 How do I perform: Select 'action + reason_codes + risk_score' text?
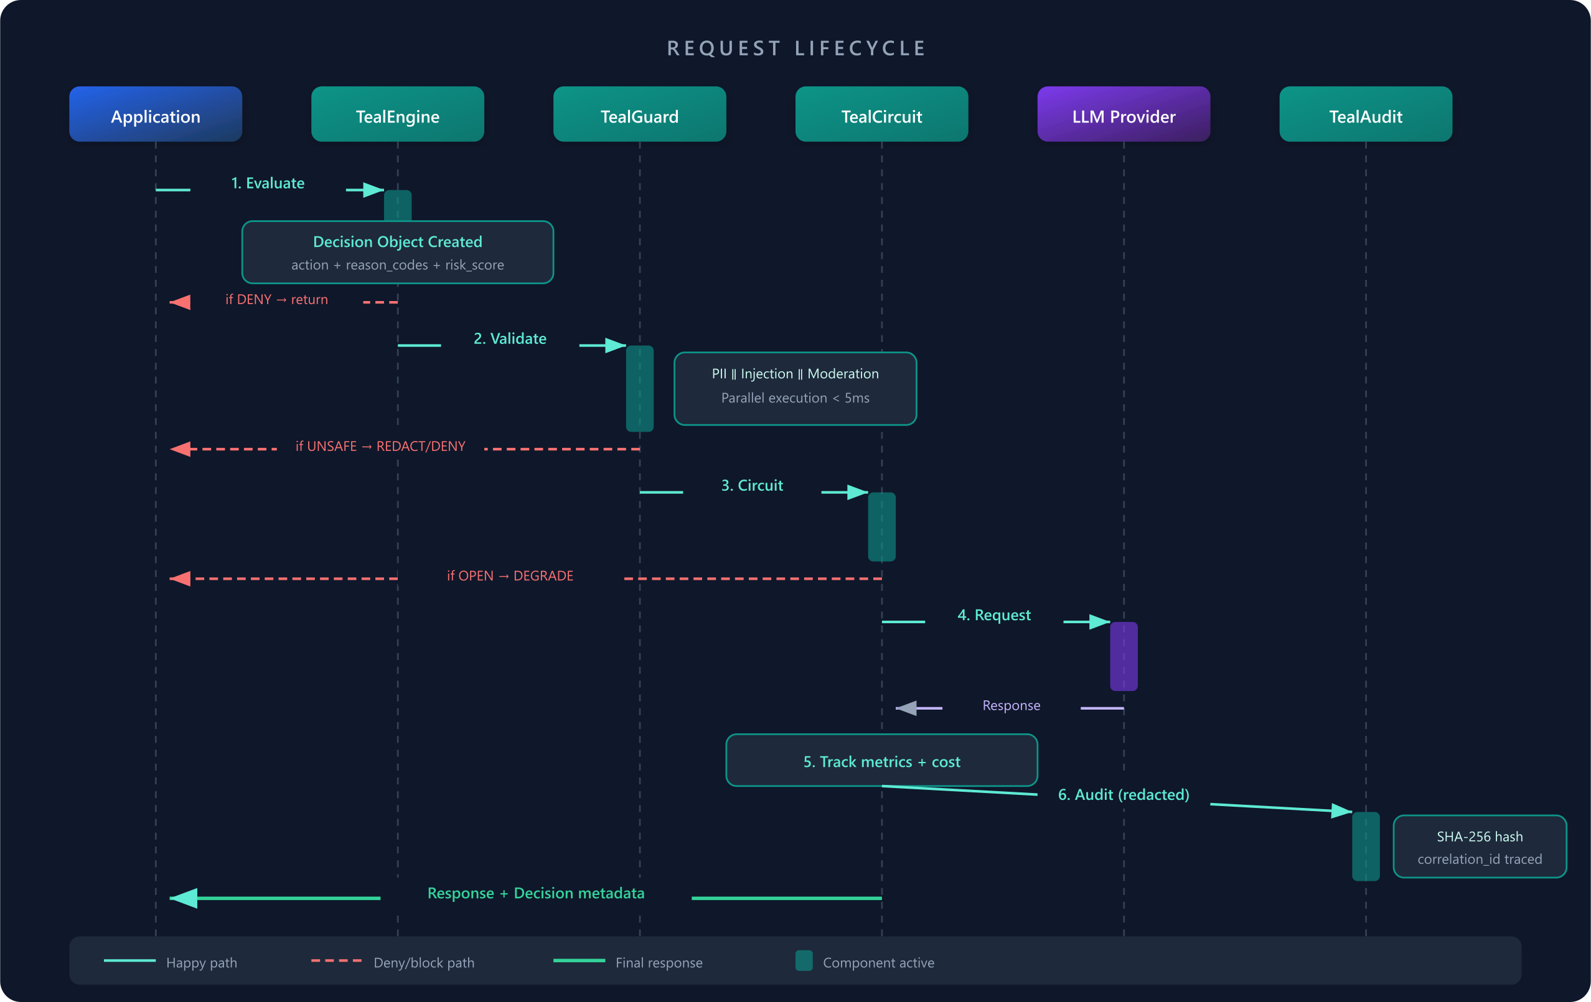397,265
